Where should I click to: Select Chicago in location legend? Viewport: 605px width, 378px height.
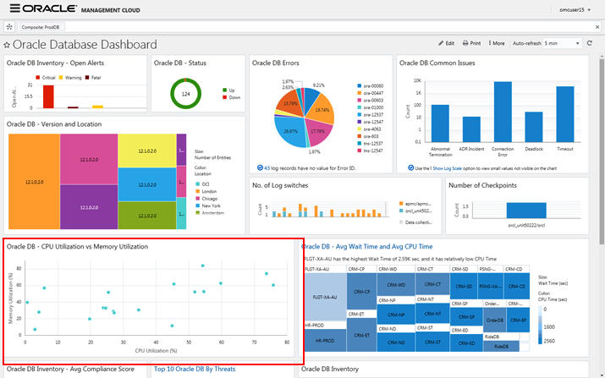pyautogui.click(x=206, y=199)
